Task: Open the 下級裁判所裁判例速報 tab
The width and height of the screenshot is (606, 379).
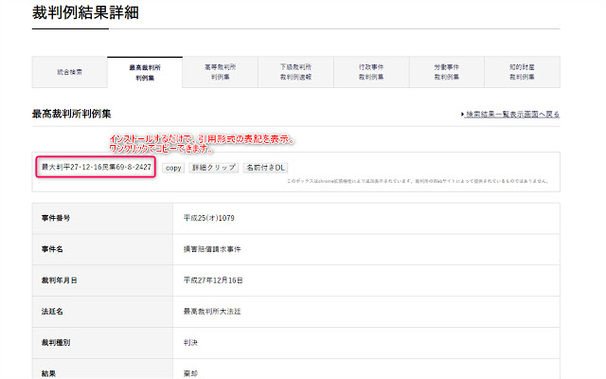Action: click(295, 72)
